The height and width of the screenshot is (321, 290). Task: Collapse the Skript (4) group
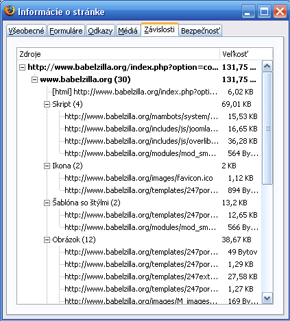[47, 104]
